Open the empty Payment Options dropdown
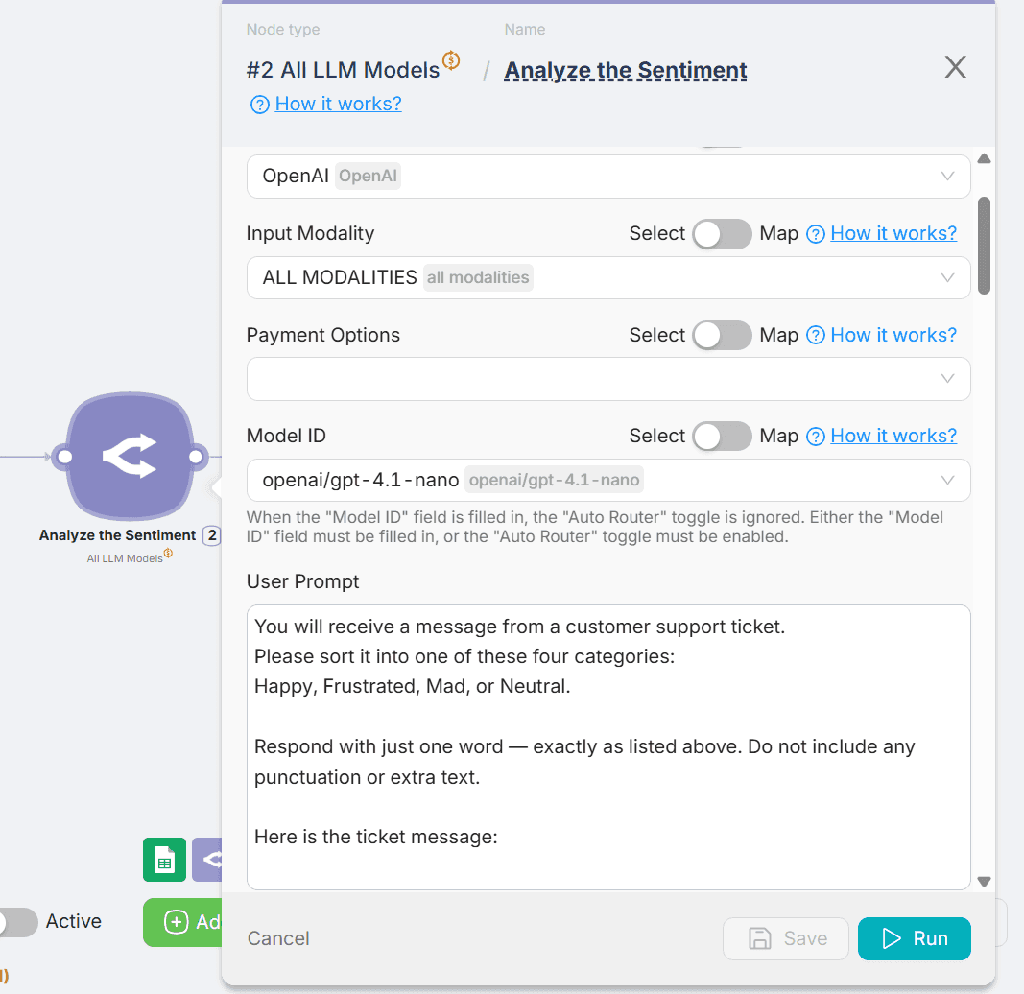1024x994 pixels. [607, 379]
